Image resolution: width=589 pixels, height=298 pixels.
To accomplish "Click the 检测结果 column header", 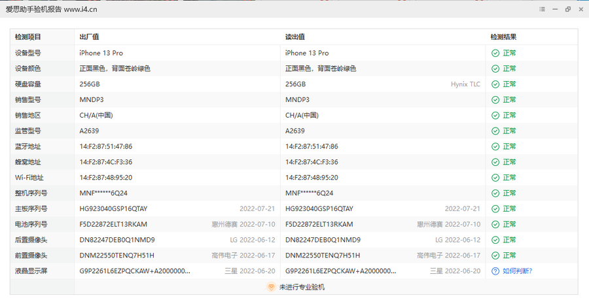I will click(503, 37).
